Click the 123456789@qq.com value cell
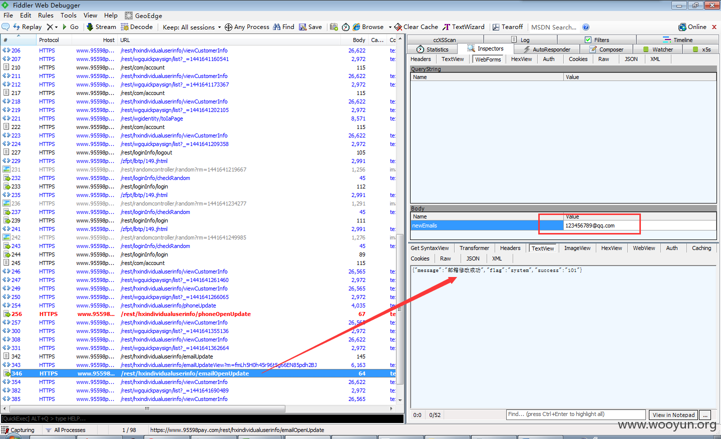The height and width of the screenshot is (439, 721). (x=639, y=225)
